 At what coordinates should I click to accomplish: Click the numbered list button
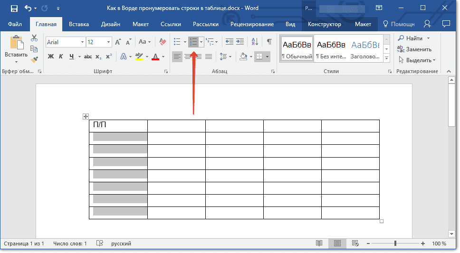pyautogui.click(x=193, y=42)
